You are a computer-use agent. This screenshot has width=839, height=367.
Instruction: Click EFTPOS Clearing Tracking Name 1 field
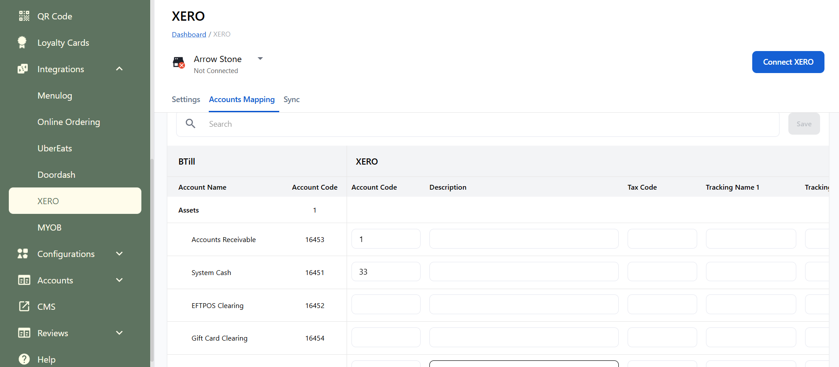(751, 304)
